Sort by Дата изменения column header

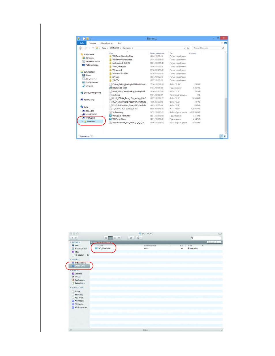[157, 53]
